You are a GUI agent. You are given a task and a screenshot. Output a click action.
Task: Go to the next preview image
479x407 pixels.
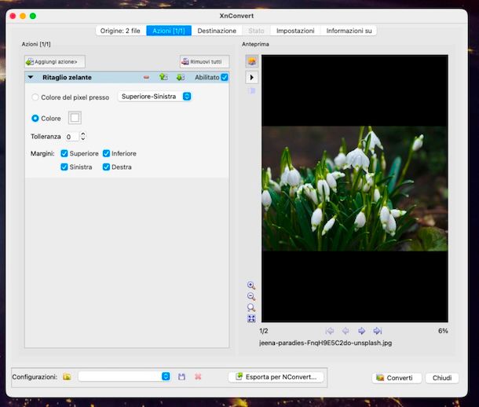(361, 331)
